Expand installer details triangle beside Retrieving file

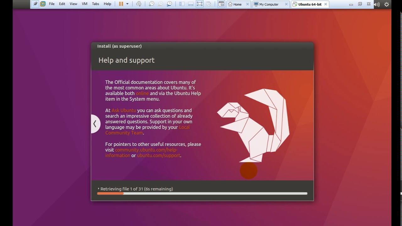click(98, 189)
